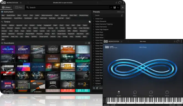Open the Gypsy Jazzy soundware thumbnail

(8, 84)
